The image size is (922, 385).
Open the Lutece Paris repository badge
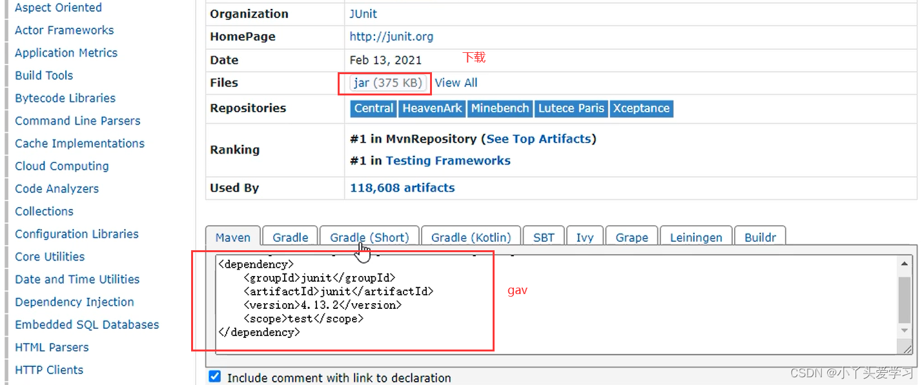pyautogui.click(x=571, y=108)
